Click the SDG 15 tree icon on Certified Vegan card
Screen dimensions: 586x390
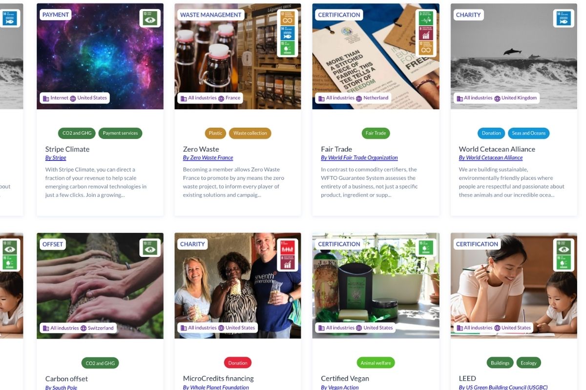(x=425, y=248)
